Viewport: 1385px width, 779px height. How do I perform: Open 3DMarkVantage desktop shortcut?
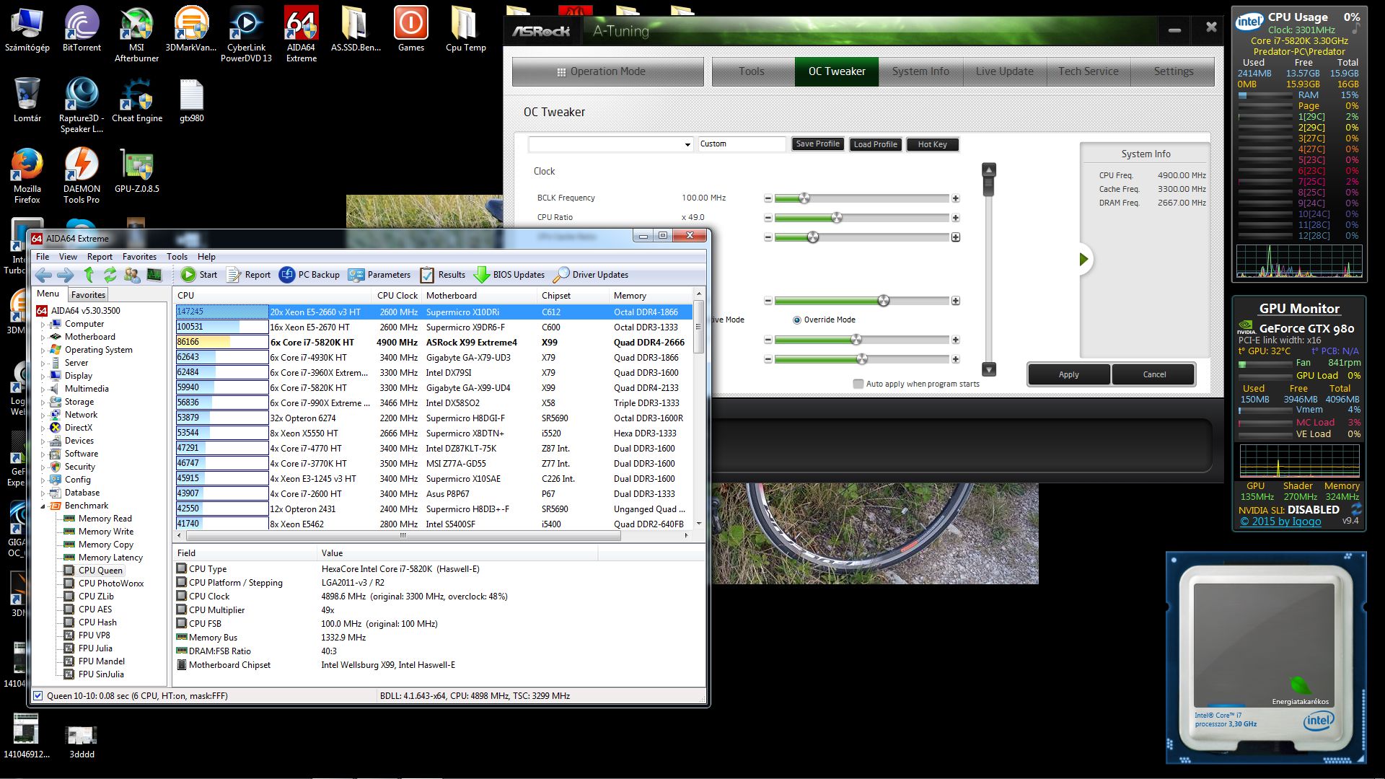[191, 30]
